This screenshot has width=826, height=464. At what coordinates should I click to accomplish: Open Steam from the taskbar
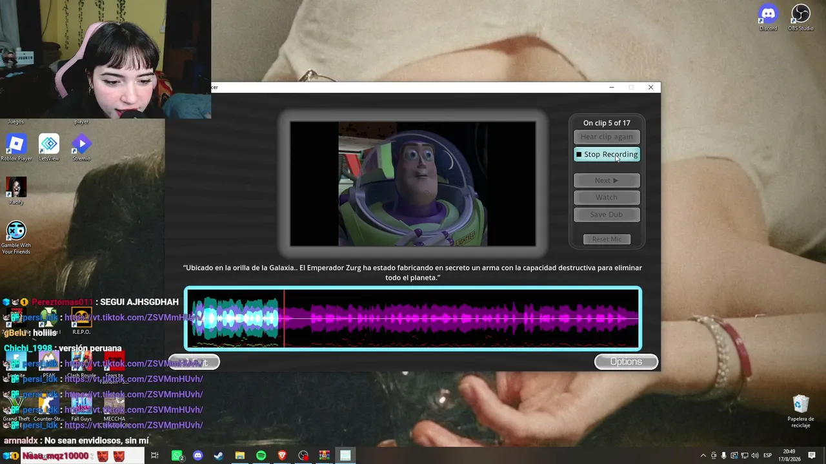[x=219, y=456]
